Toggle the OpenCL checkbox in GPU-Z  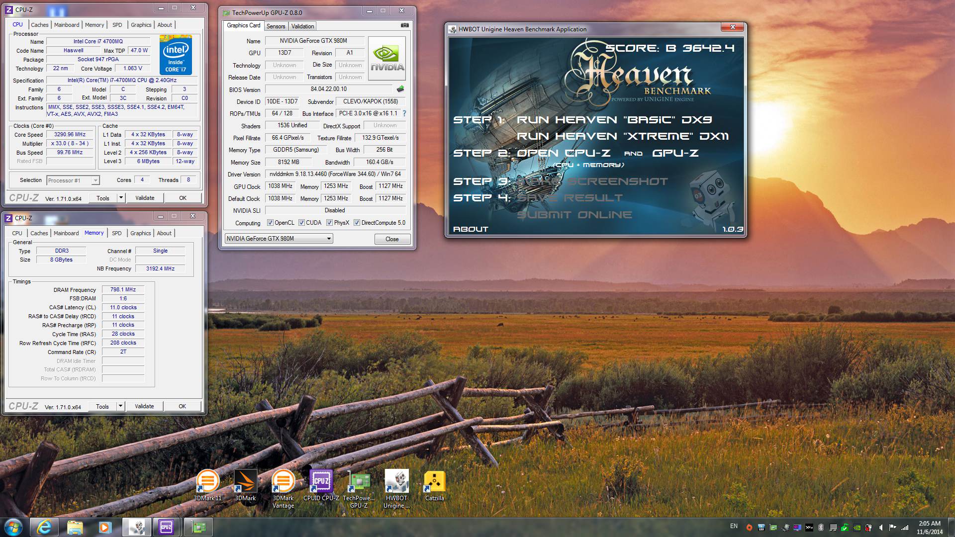coord(270,223)
